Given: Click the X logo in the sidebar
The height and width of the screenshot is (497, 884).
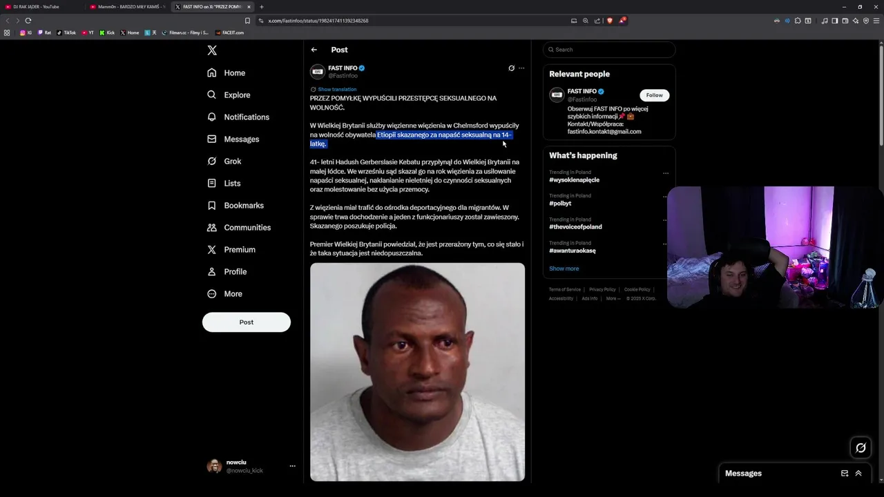Looking at the screenshot, I should click(x=212, y=50).
